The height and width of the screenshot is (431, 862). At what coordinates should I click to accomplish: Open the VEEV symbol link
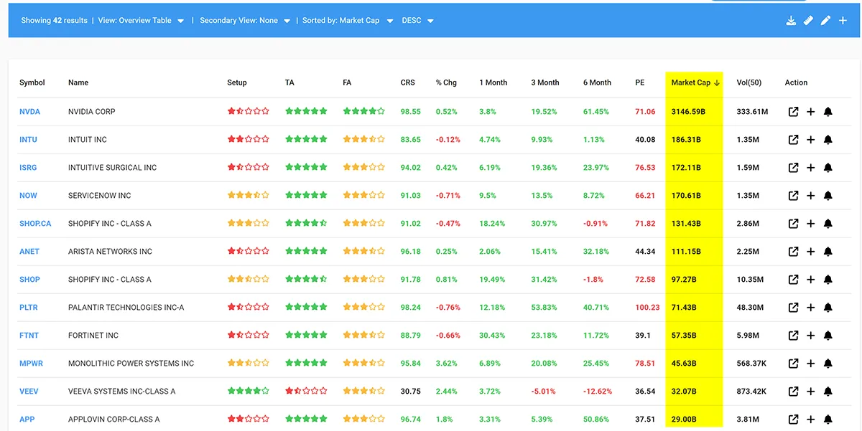coord(29,392)
